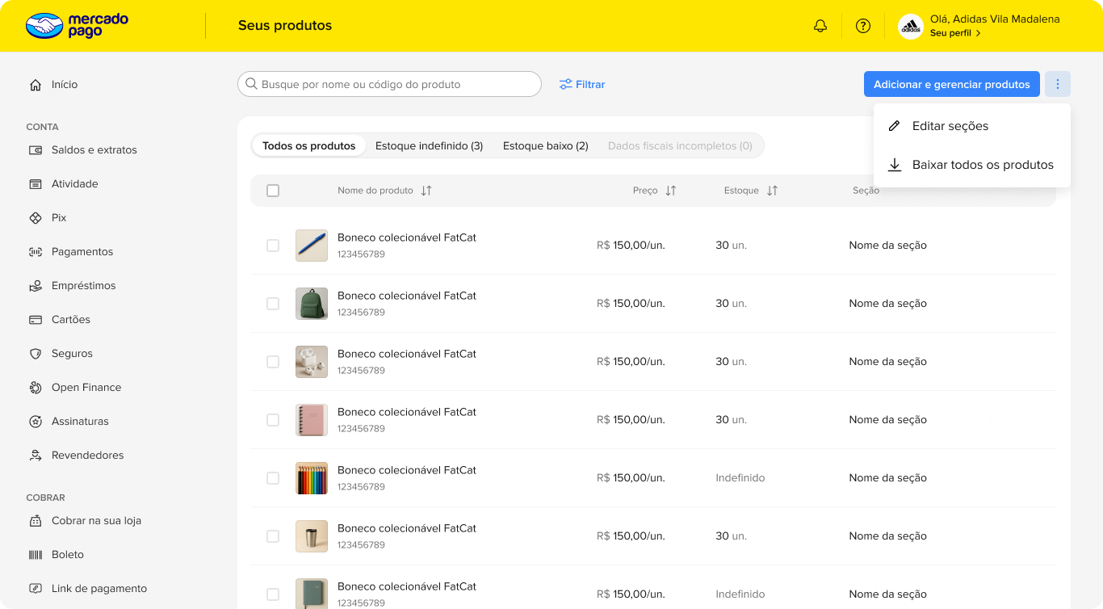Focus the product search field
Image resolution: width=1103 pixels, height=609 pixels.
tap(389, 84)
